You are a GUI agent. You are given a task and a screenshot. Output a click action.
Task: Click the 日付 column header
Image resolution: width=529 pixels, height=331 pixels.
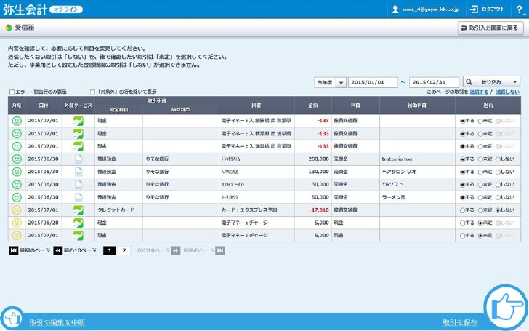click(x=43, y=105)
